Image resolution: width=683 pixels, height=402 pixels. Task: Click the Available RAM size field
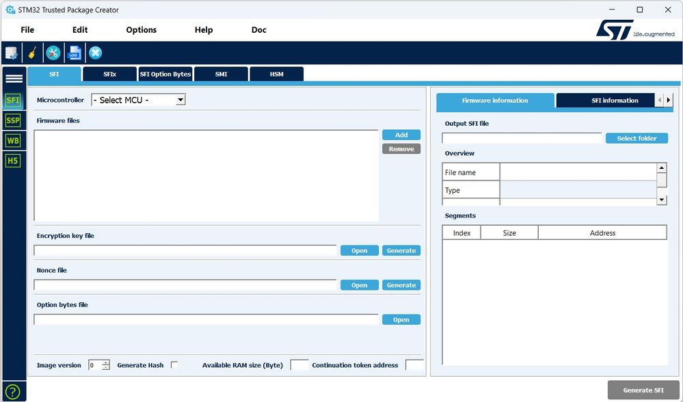tap(299, 365)
